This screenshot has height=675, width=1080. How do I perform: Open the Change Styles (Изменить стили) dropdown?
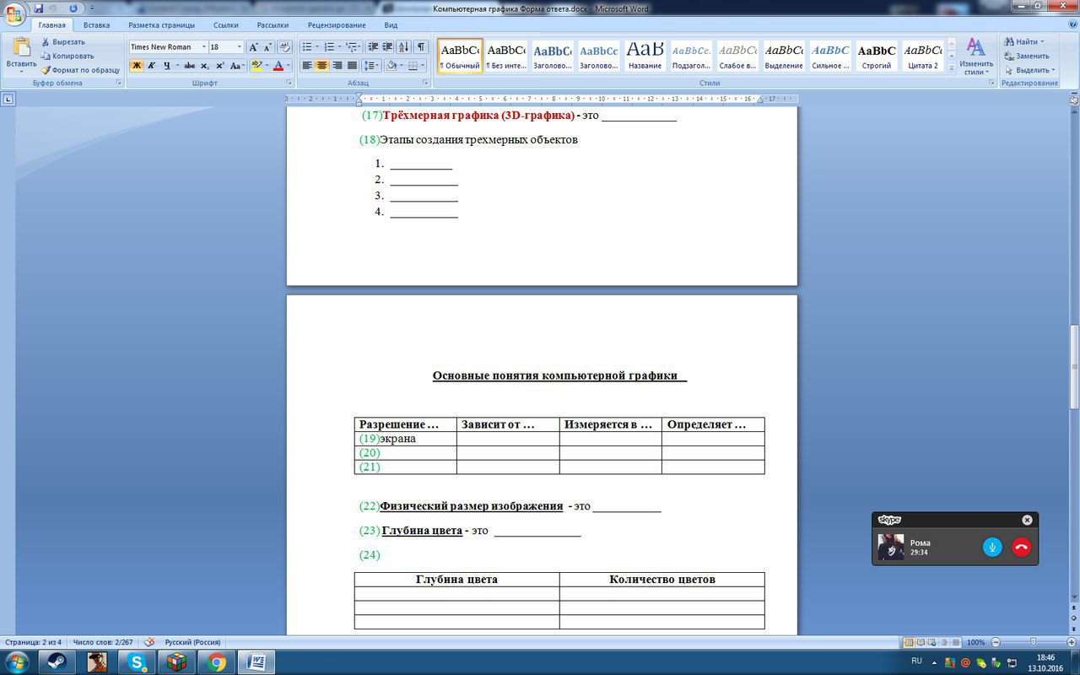976,57
